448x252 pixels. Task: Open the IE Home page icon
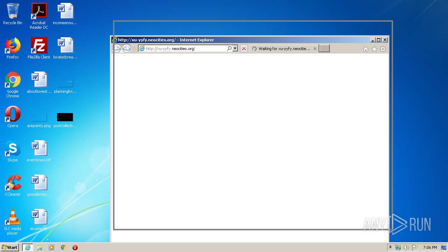pos(366,49)
